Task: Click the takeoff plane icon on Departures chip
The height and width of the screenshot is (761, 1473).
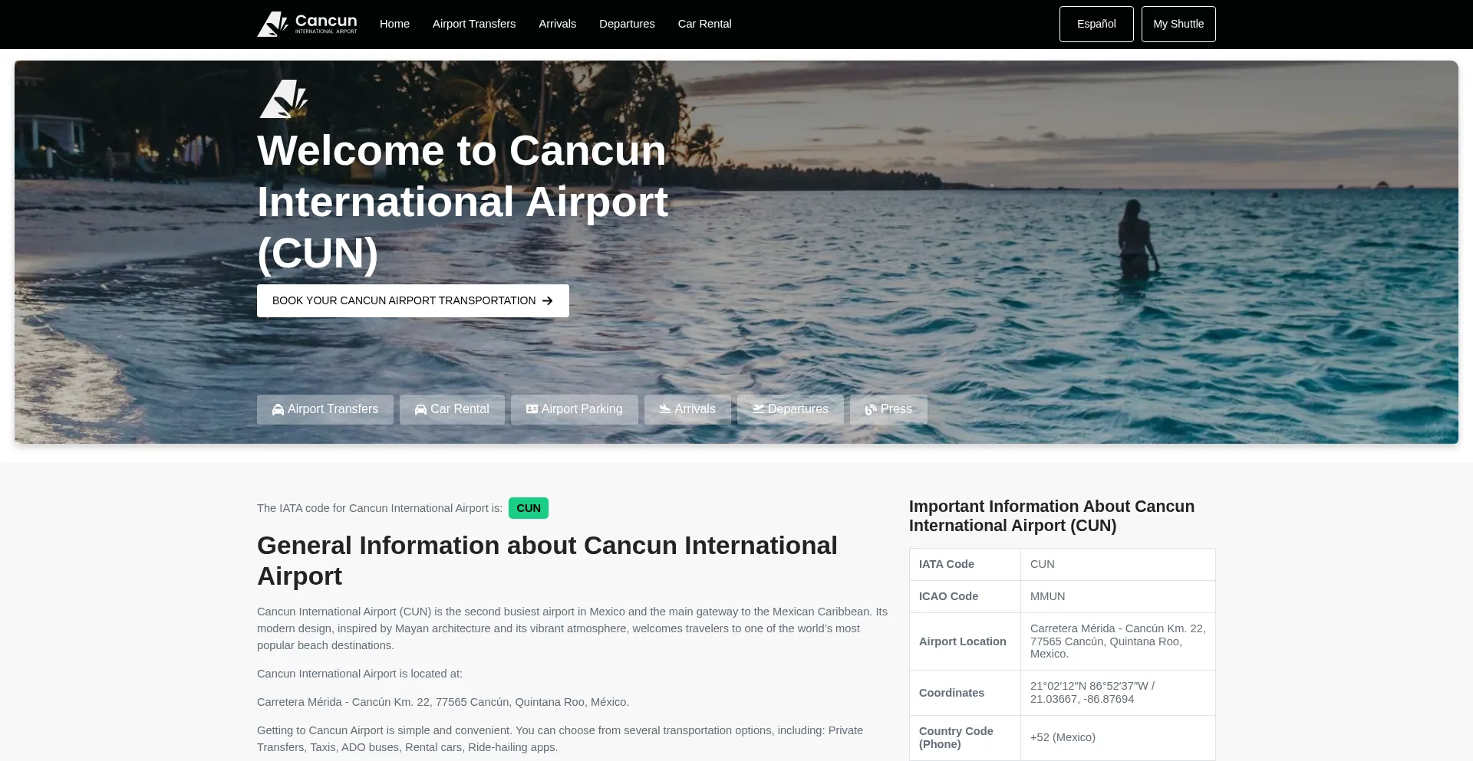Action: pos(758,409)
